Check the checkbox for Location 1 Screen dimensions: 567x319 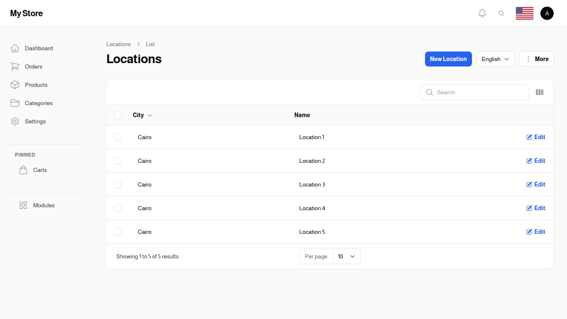[118, 137]
